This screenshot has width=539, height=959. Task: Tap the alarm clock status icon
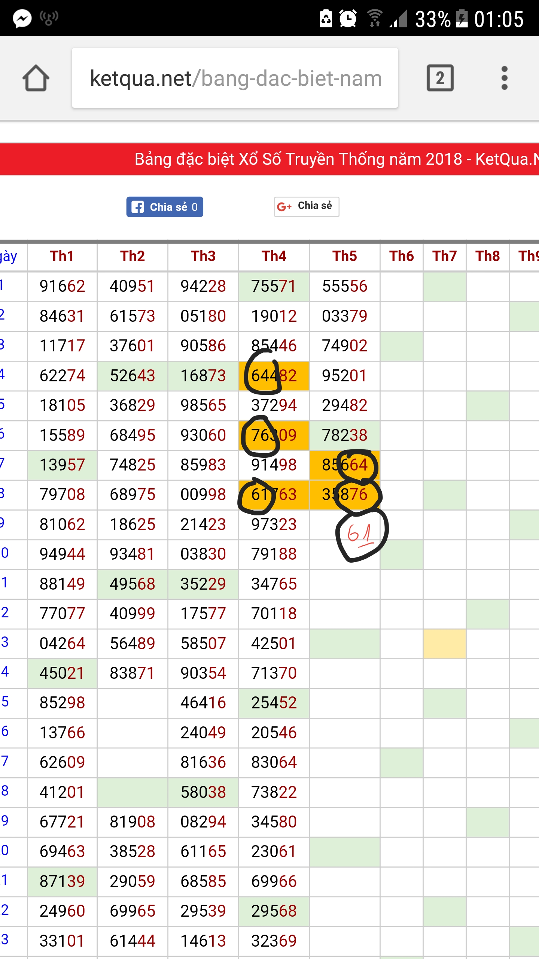(x=348, y=18)
